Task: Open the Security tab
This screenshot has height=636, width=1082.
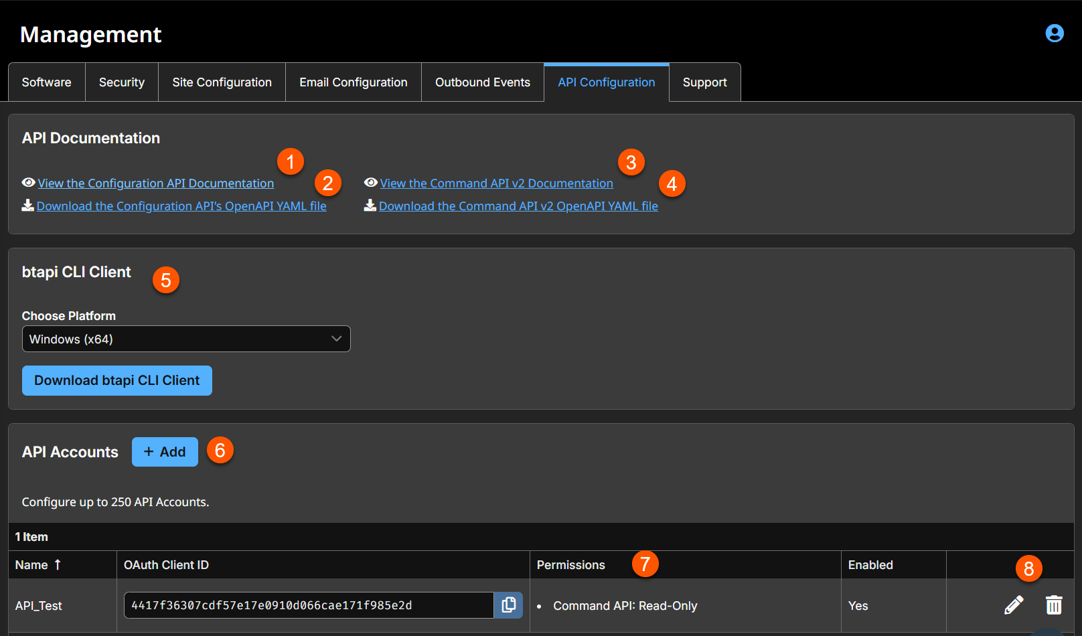Action: [x=122, y=82]
